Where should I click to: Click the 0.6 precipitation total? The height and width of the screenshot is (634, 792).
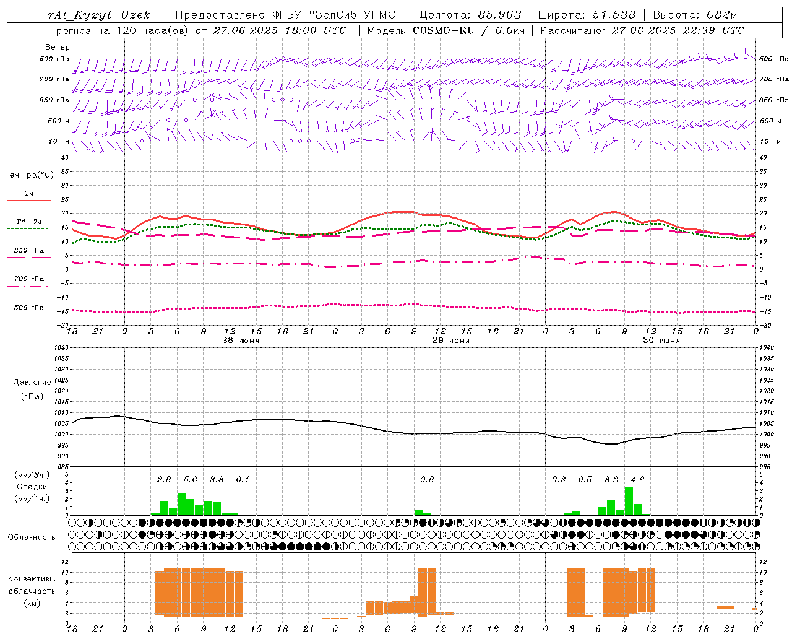click(x=427, y=480)
